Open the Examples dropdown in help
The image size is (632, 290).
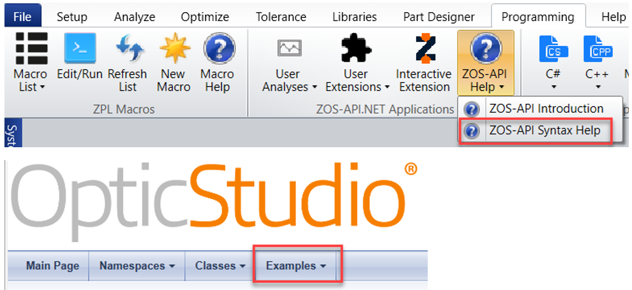[296, 266]
